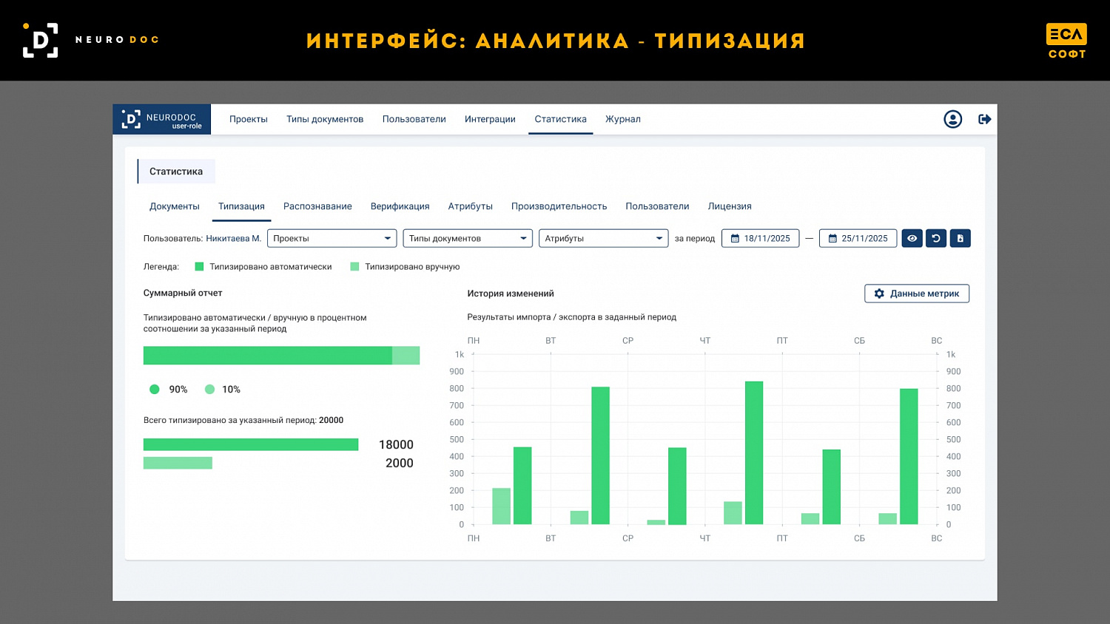Image resolution: width=1110 pixels, height=624 pixels.
Task: Click the Суммарный отчет heading
Action: coord(183,293)
